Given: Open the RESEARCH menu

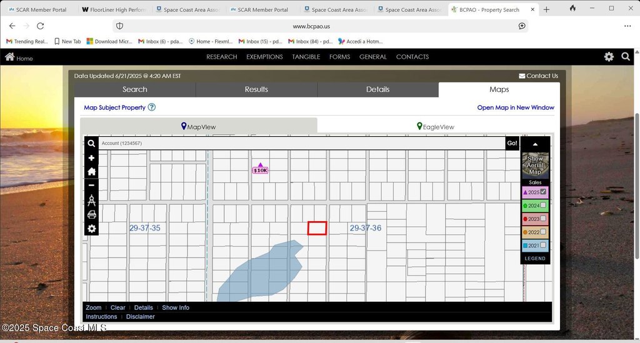Looking at the screenshot, I should (x=222, y=57).
